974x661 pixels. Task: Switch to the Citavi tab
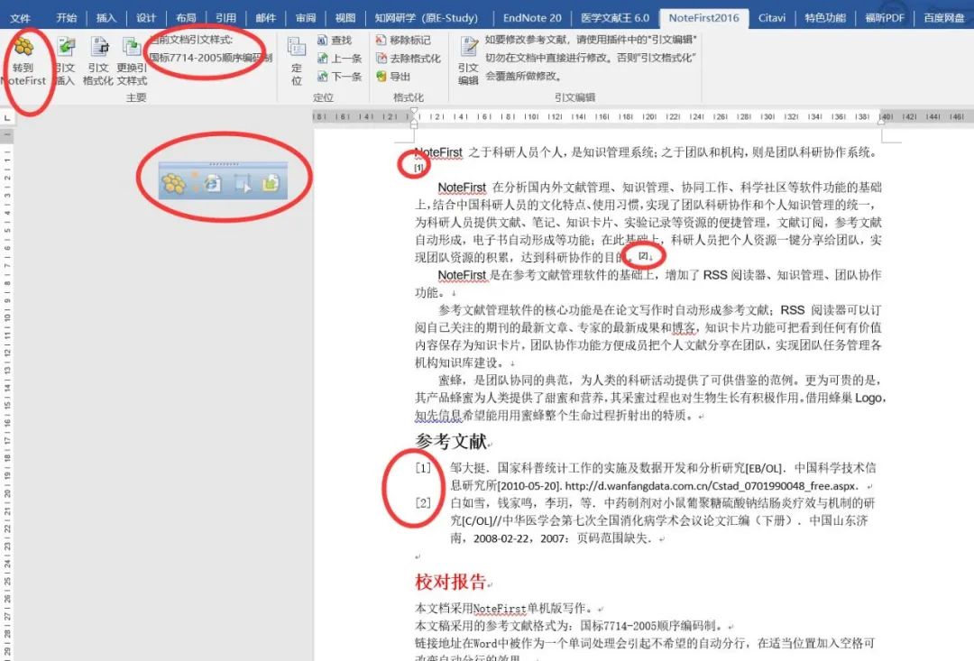771,18
